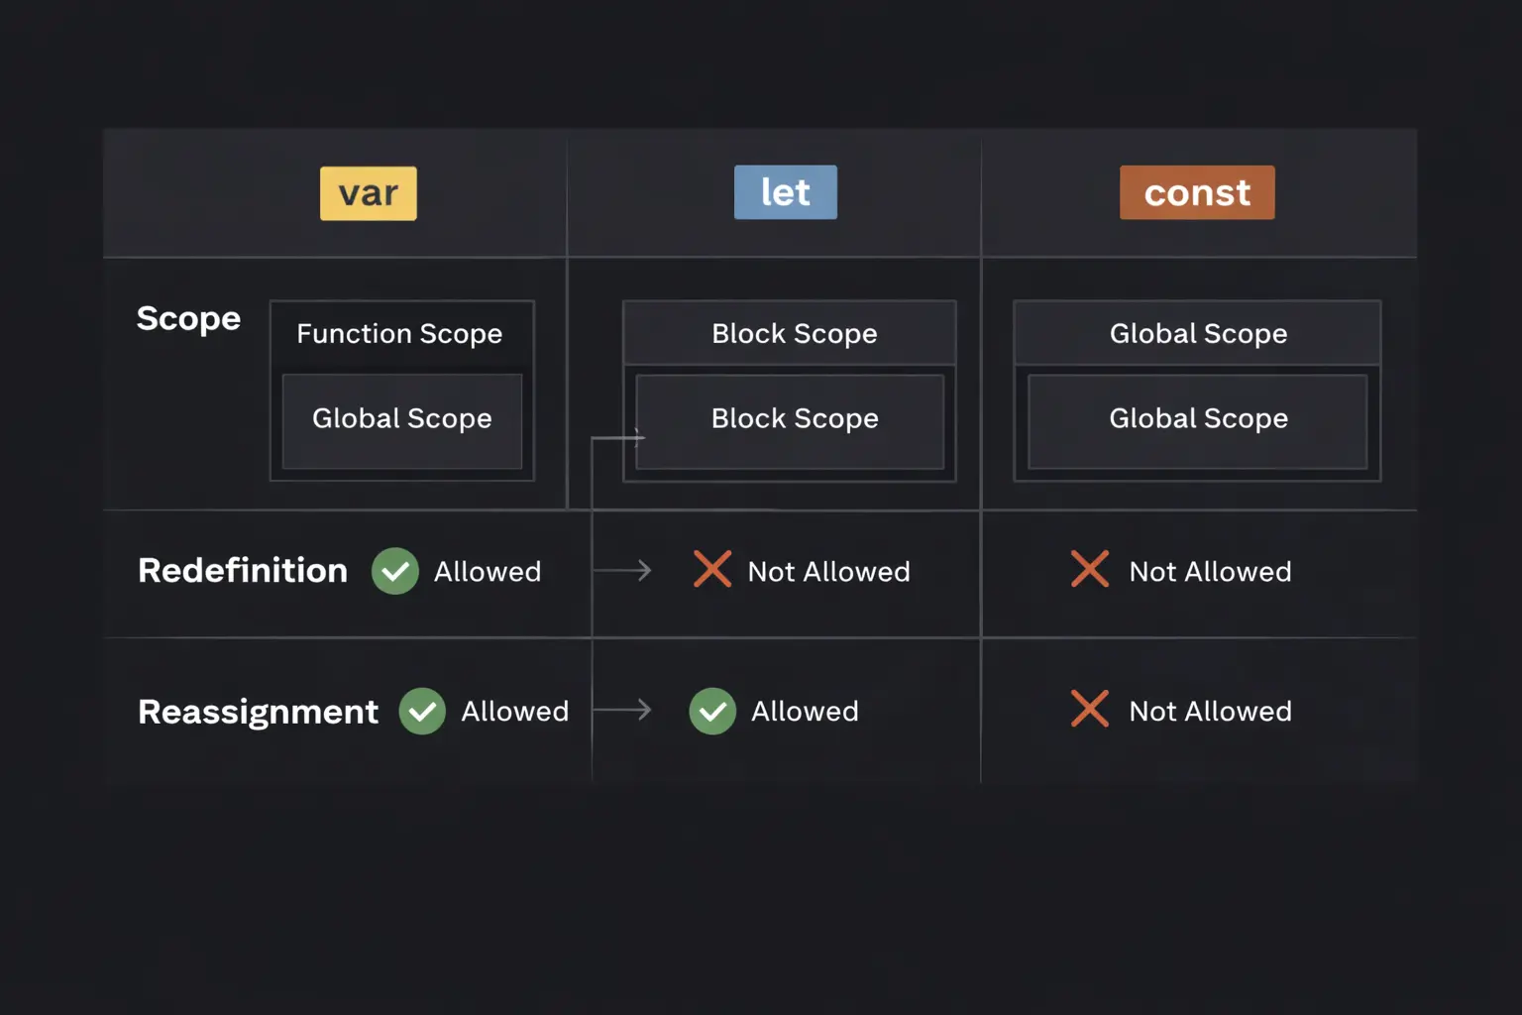The width and height of the screenshot is (1522, 1015).
Task: Select the const header badge
Action: point(1197,192)
